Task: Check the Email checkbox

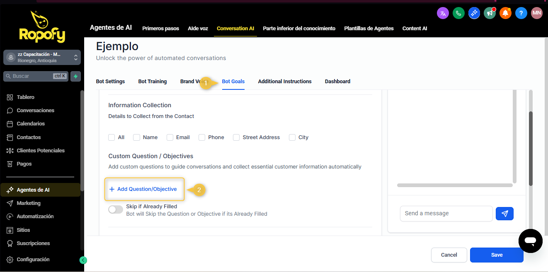Action: coord(170,137)
